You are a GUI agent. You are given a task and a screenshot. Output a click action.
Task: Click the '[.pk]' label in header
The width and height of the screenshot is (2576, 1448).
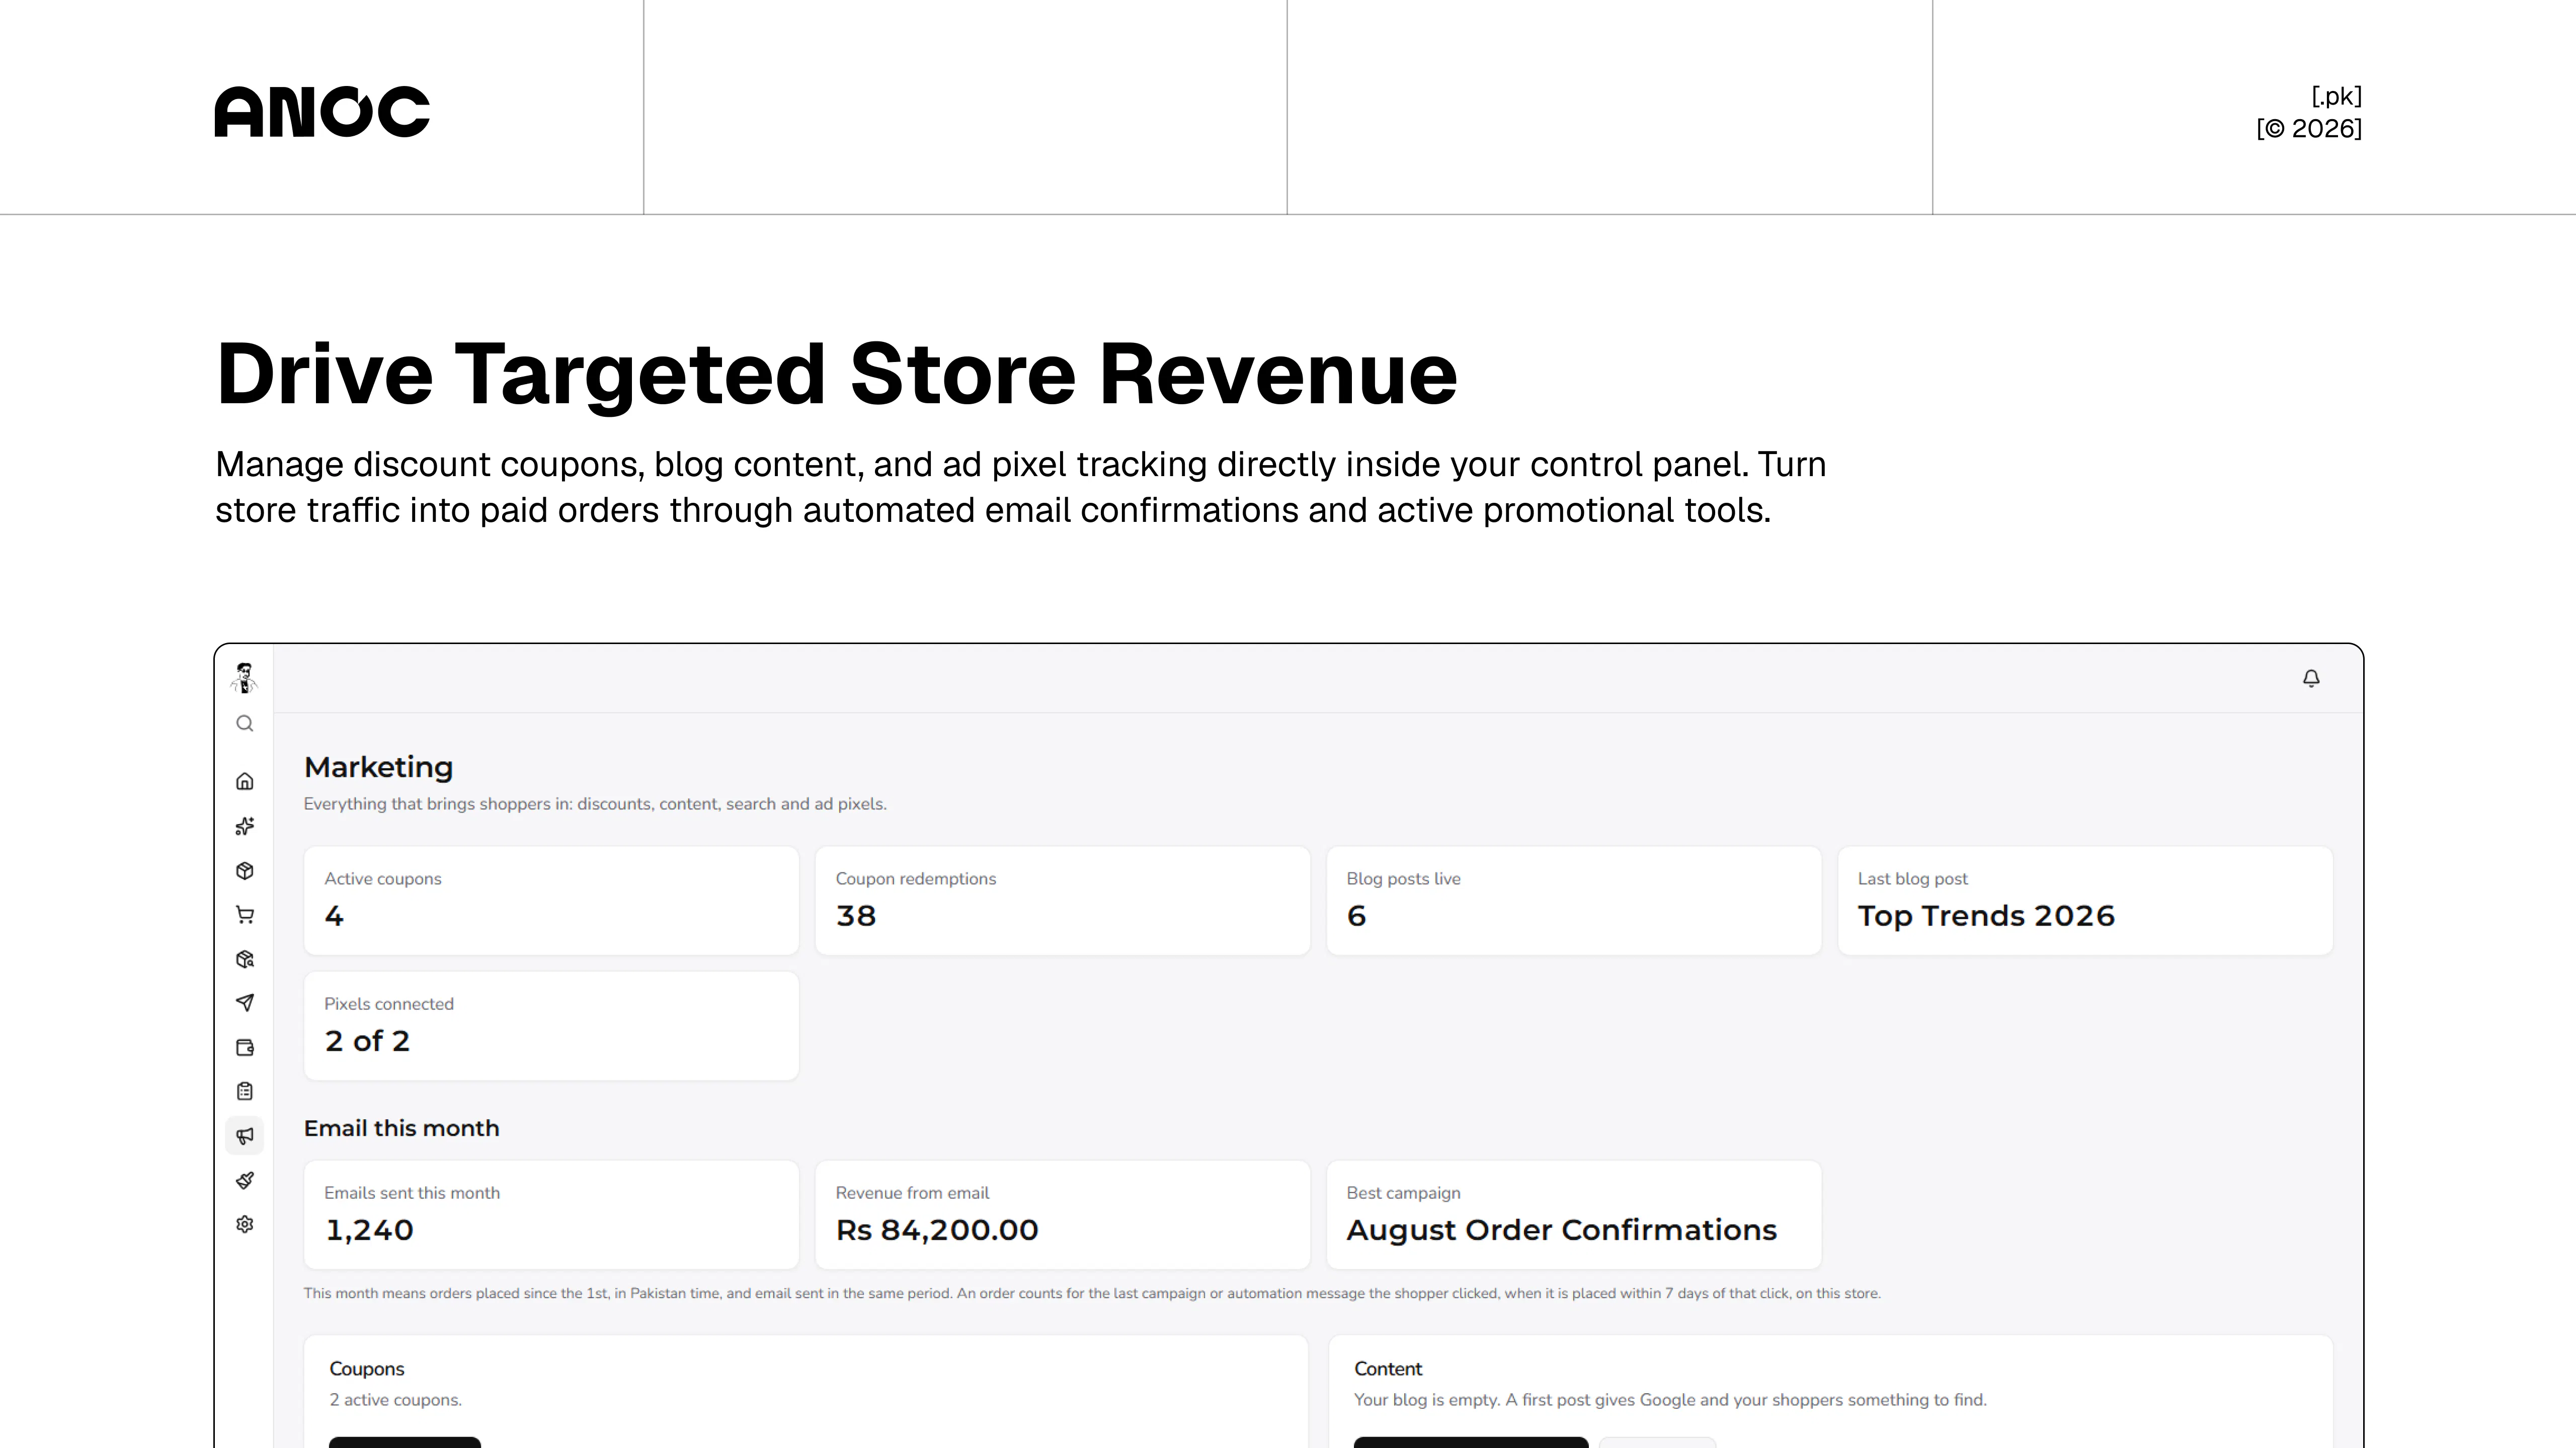point(2336,96)
